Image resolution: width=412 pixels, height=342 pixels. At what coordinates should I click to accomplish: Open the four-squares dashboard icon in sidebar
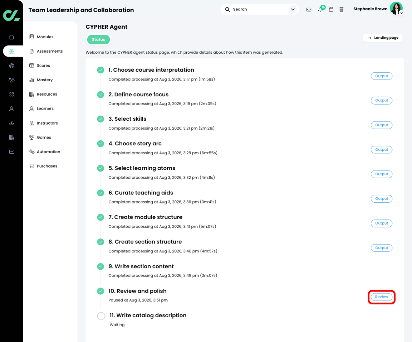point(11,95)
